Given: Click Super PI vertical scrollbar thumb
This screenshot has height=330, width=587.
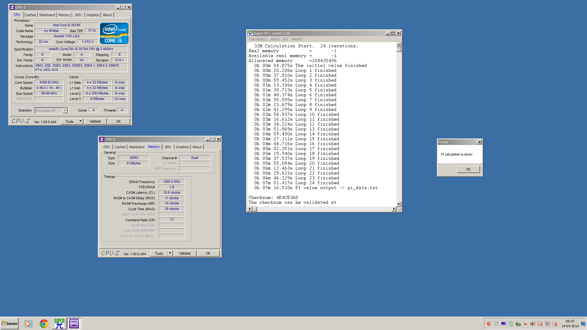Looking at the screenshot, I should (399, 50).
